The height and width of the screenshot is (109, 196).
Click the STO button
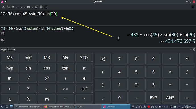point(84,57)
